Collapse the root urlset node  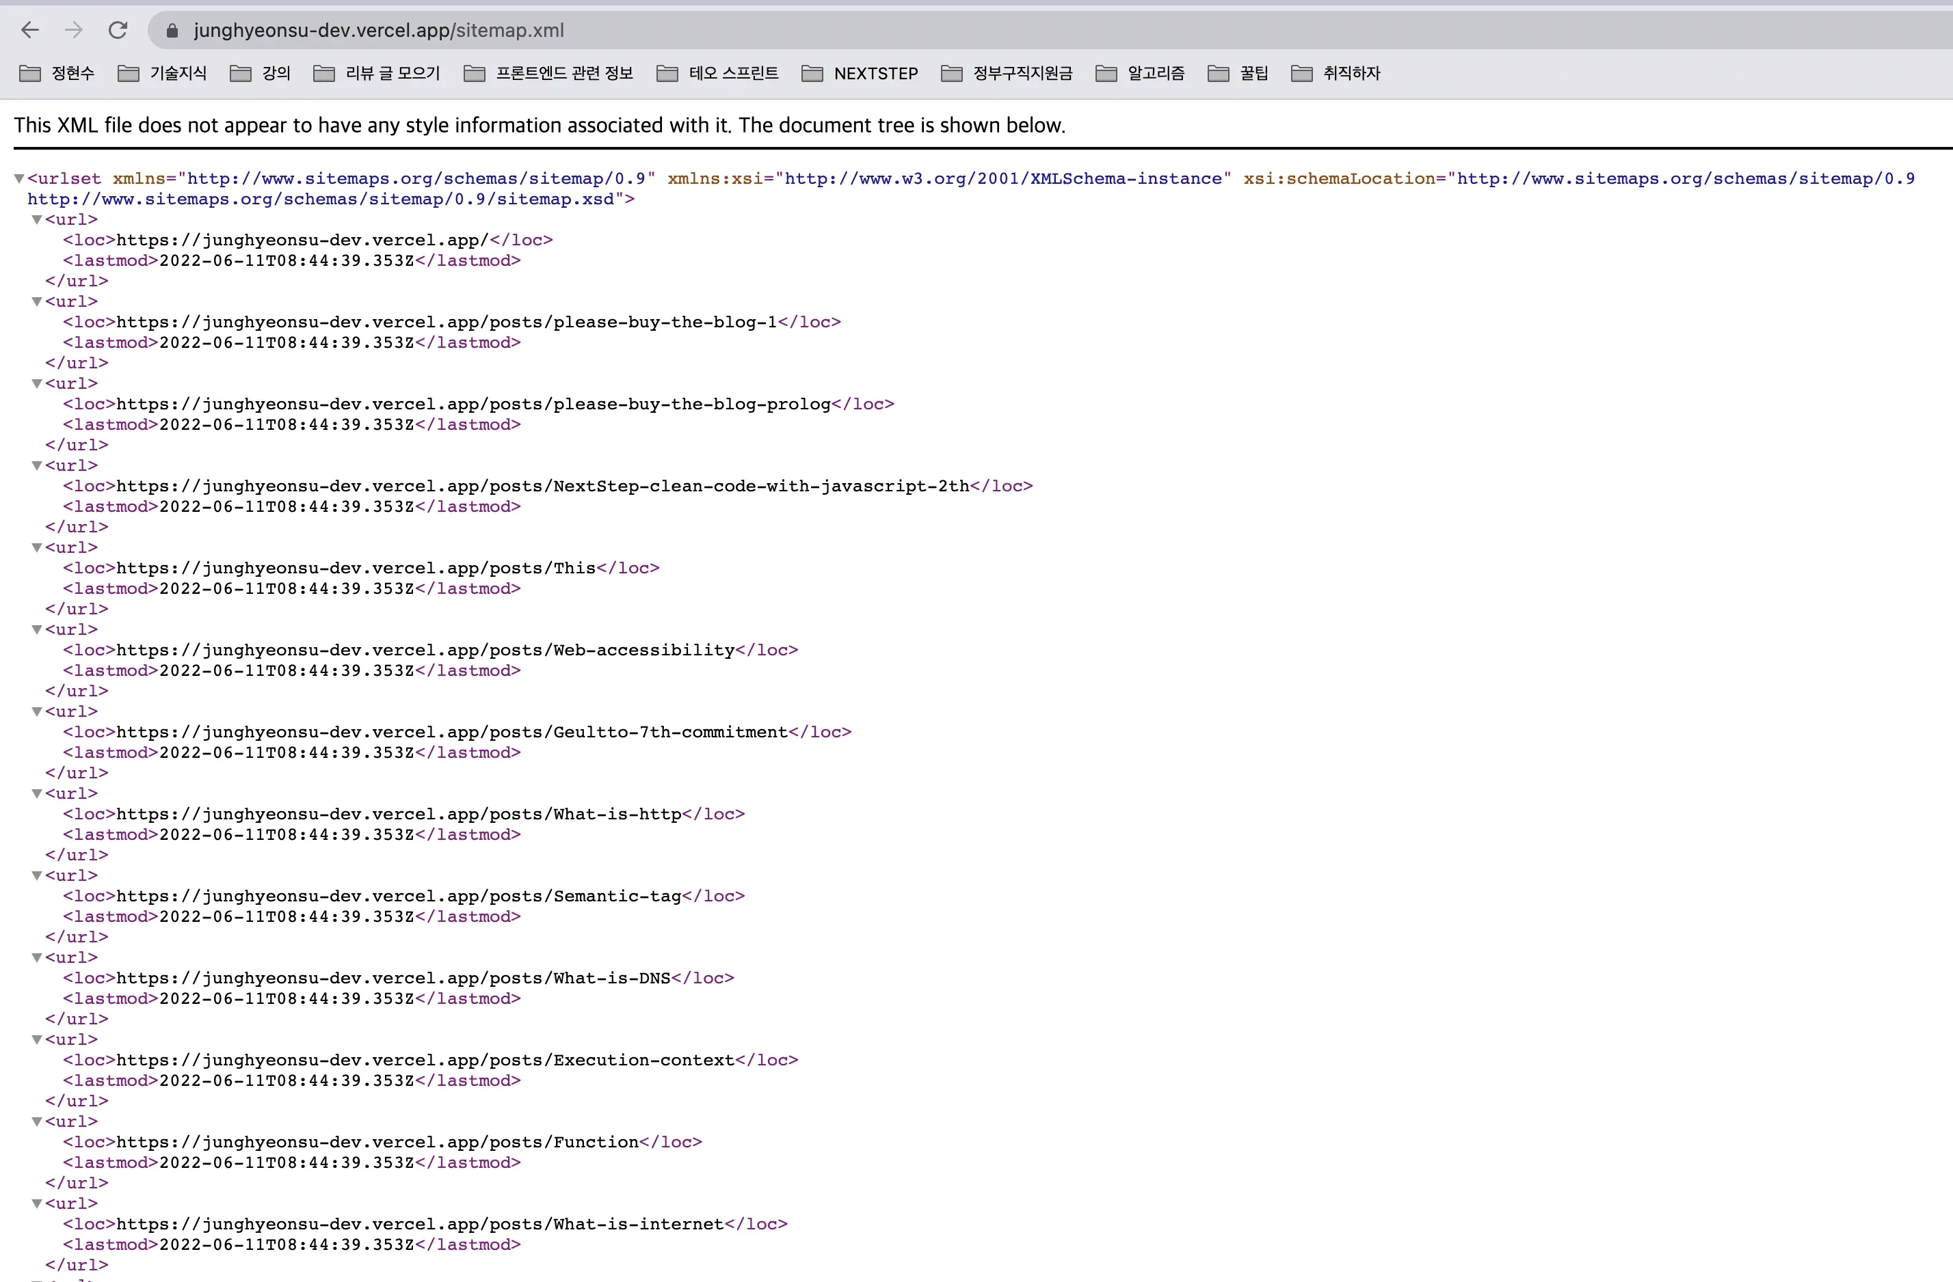18,178
